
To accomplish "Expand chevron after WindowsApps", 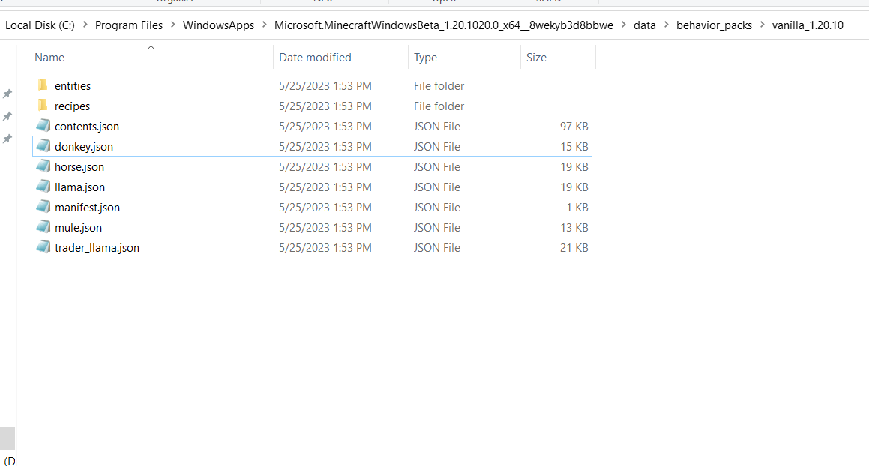I will click(265, 25).
